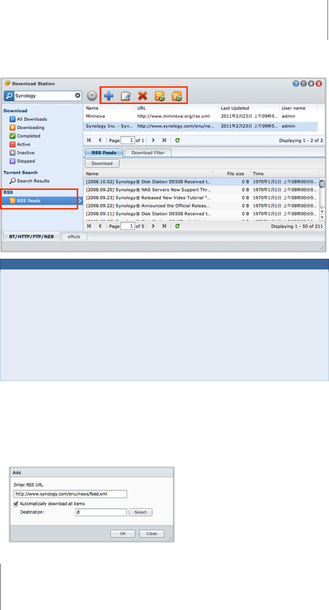Sort items by Time column header
This screenshot has height=610, width=329.
284,174
